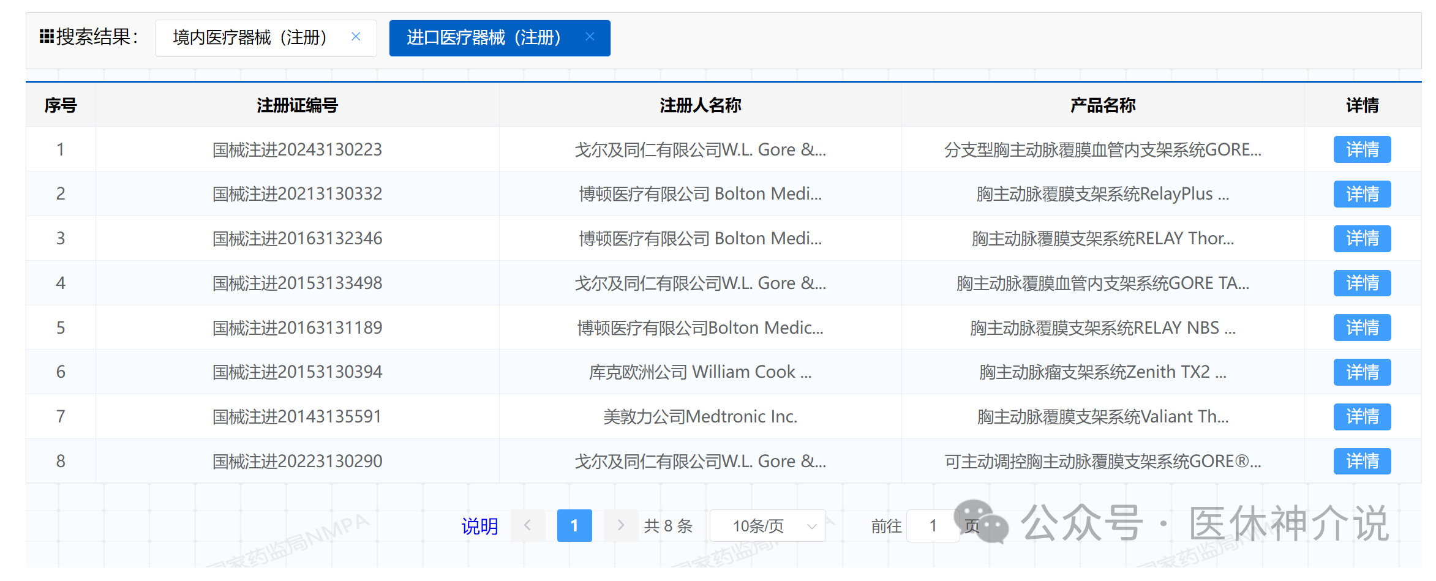Switch to 境内医疗器械（注册）tab

250,38
